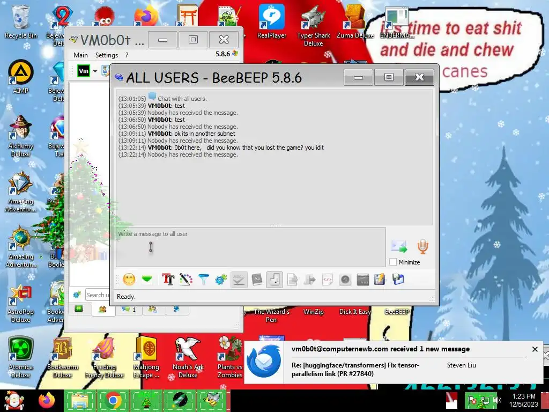Click the gray round disc toolbar icon

(345, 279)
